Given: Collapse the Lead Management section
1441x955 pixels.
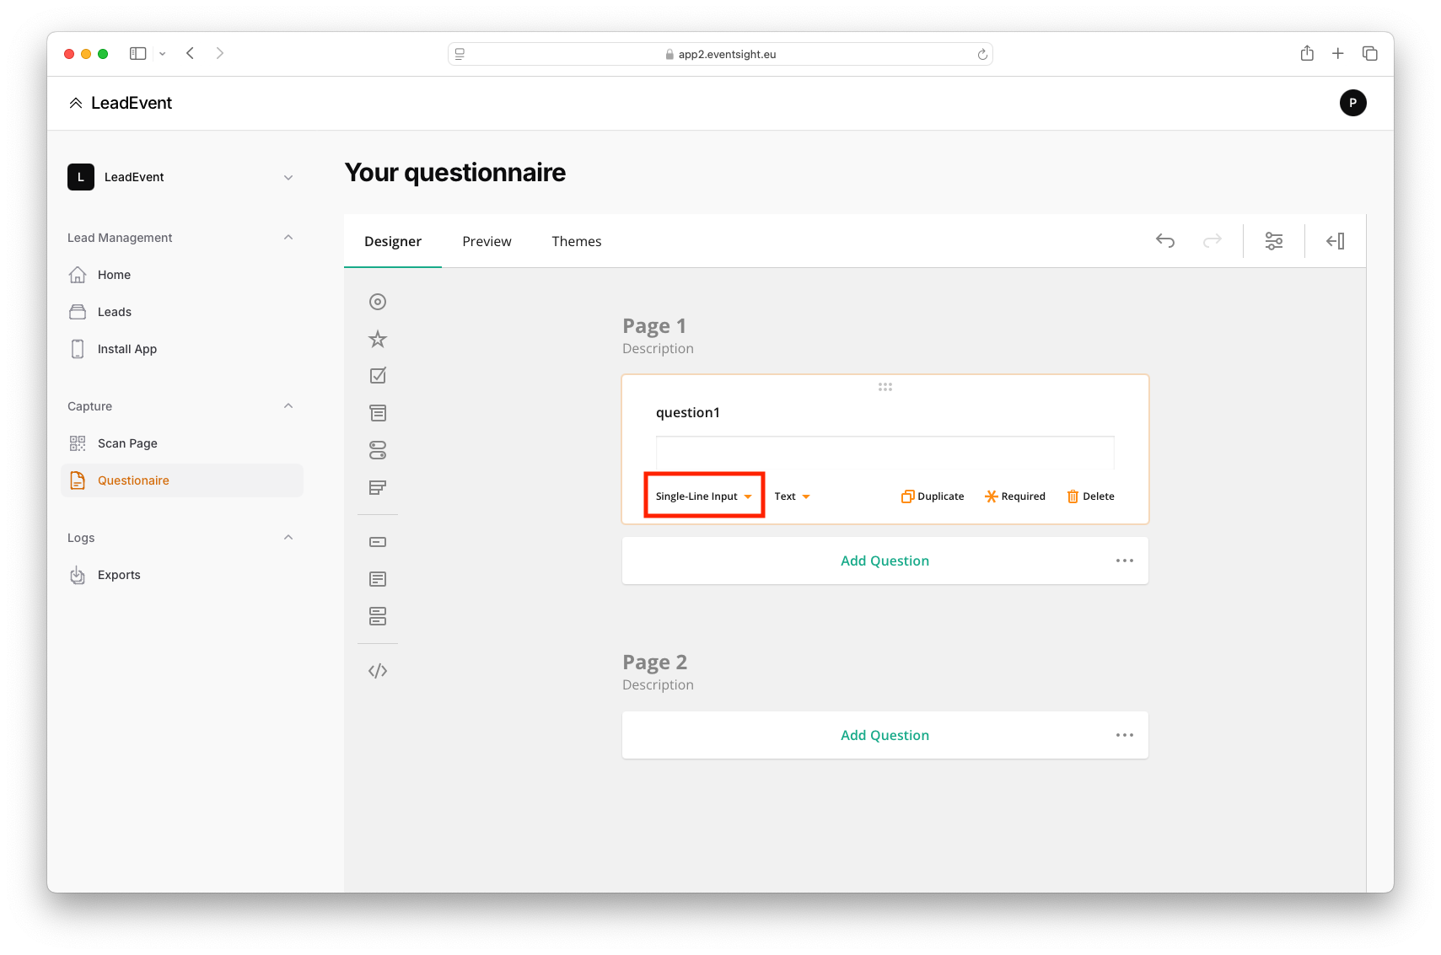Looking at the screenshot, I should [288, 238].
